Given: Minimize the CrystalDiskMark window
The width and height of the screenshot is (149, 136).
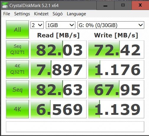Looking at the screenshot, I should click(x=105, y=6).
